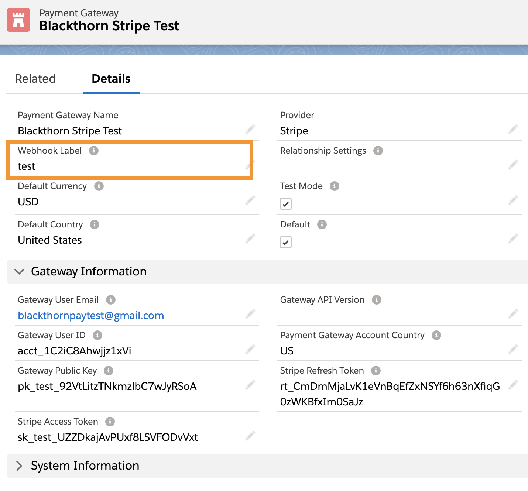528x491 pixels.
Task: Click the rt_CmDmMjaLvK1eVnBq refresh token value
Action: pyautogui.click(x=390, y=394)
